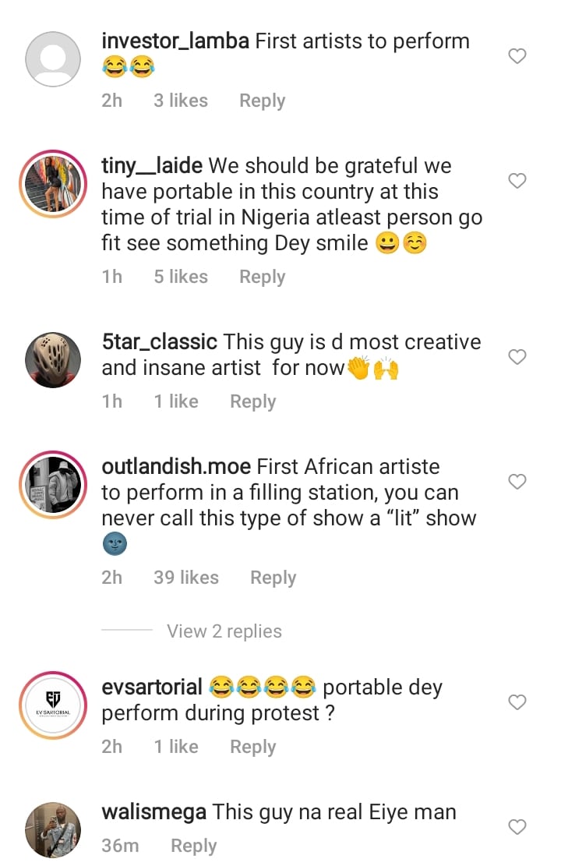
Task: Like investor_lamba's comment with heart icon
Action: click(x=517, y=56)
